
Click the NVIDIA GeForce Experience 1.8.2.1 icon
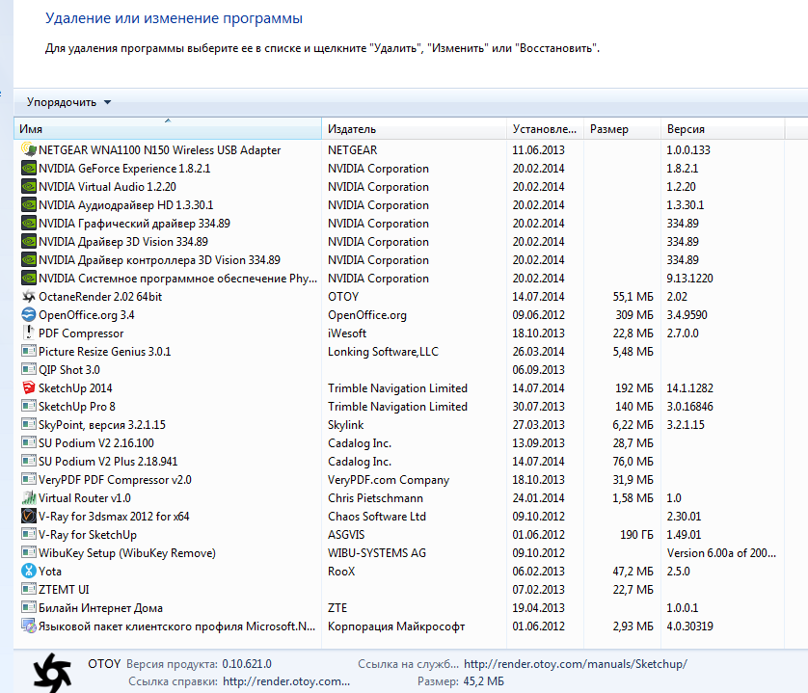point(29,169)
